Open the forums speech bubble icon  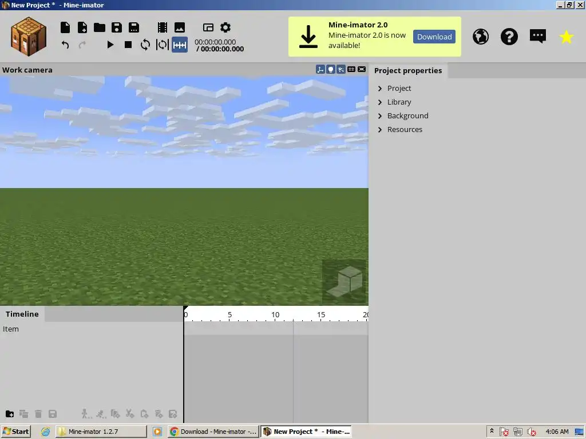[x=538, y=36]
